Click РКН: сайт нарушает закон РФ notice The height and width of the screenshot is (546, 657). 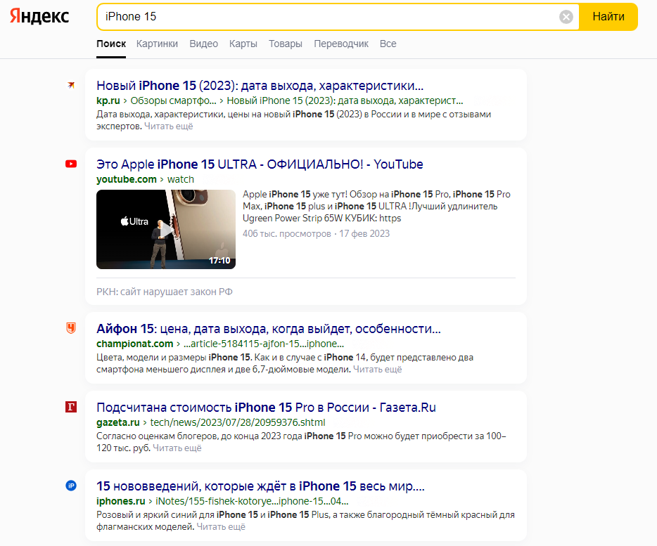pyautogui.click(x=165, y=292)
